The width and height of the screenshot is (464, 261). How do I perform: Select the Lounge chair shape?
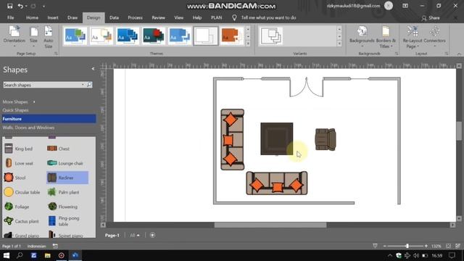65,163
